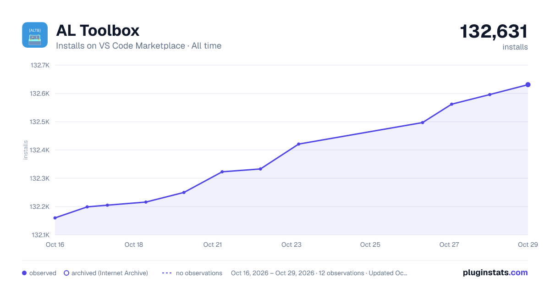This screenshot has width=550, height=289.
Task: Click the 'archived (Internet Archive)' legend label
Action: tap(110, 273)
